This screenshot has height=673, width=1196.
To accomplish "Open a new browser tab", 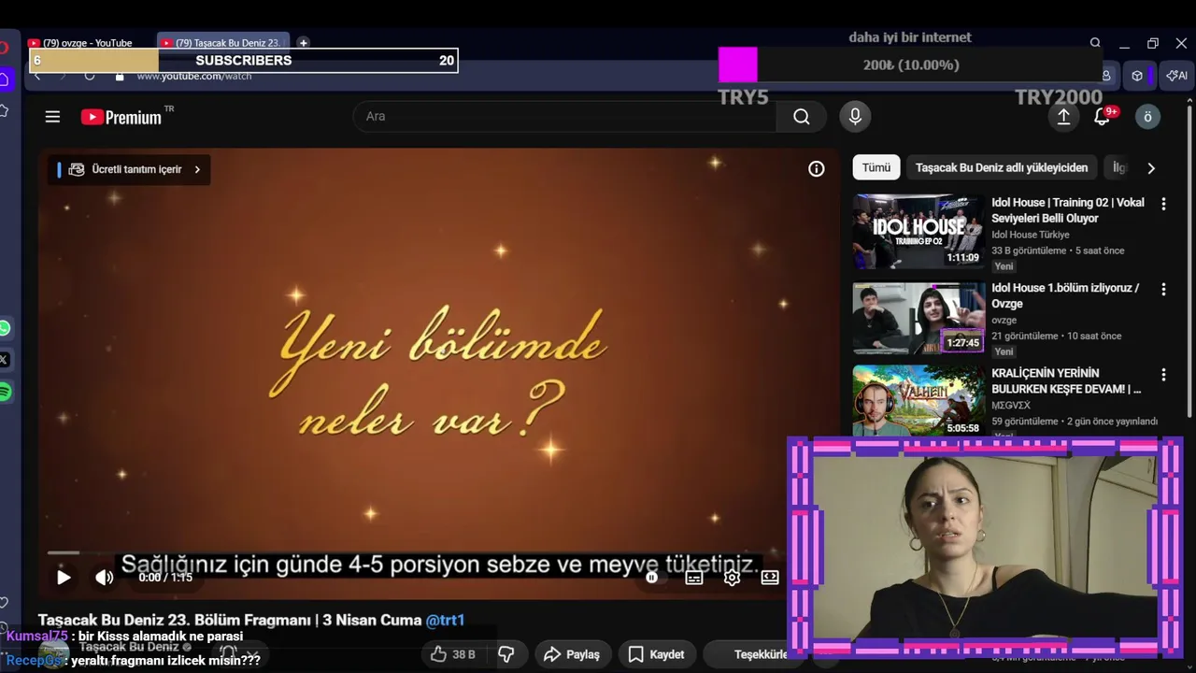I will (303, 43).
